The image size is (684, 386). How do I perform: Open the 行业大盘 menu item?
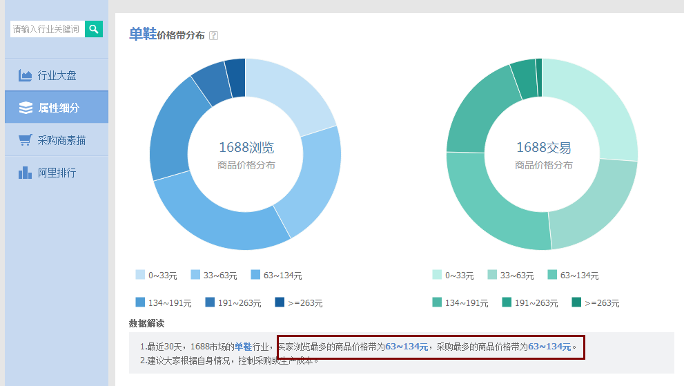tap(57, 75)
